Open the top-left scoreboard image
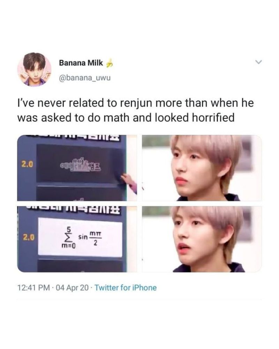The height and width of the screenshot is (349, 279). click(x=77, y=168)
